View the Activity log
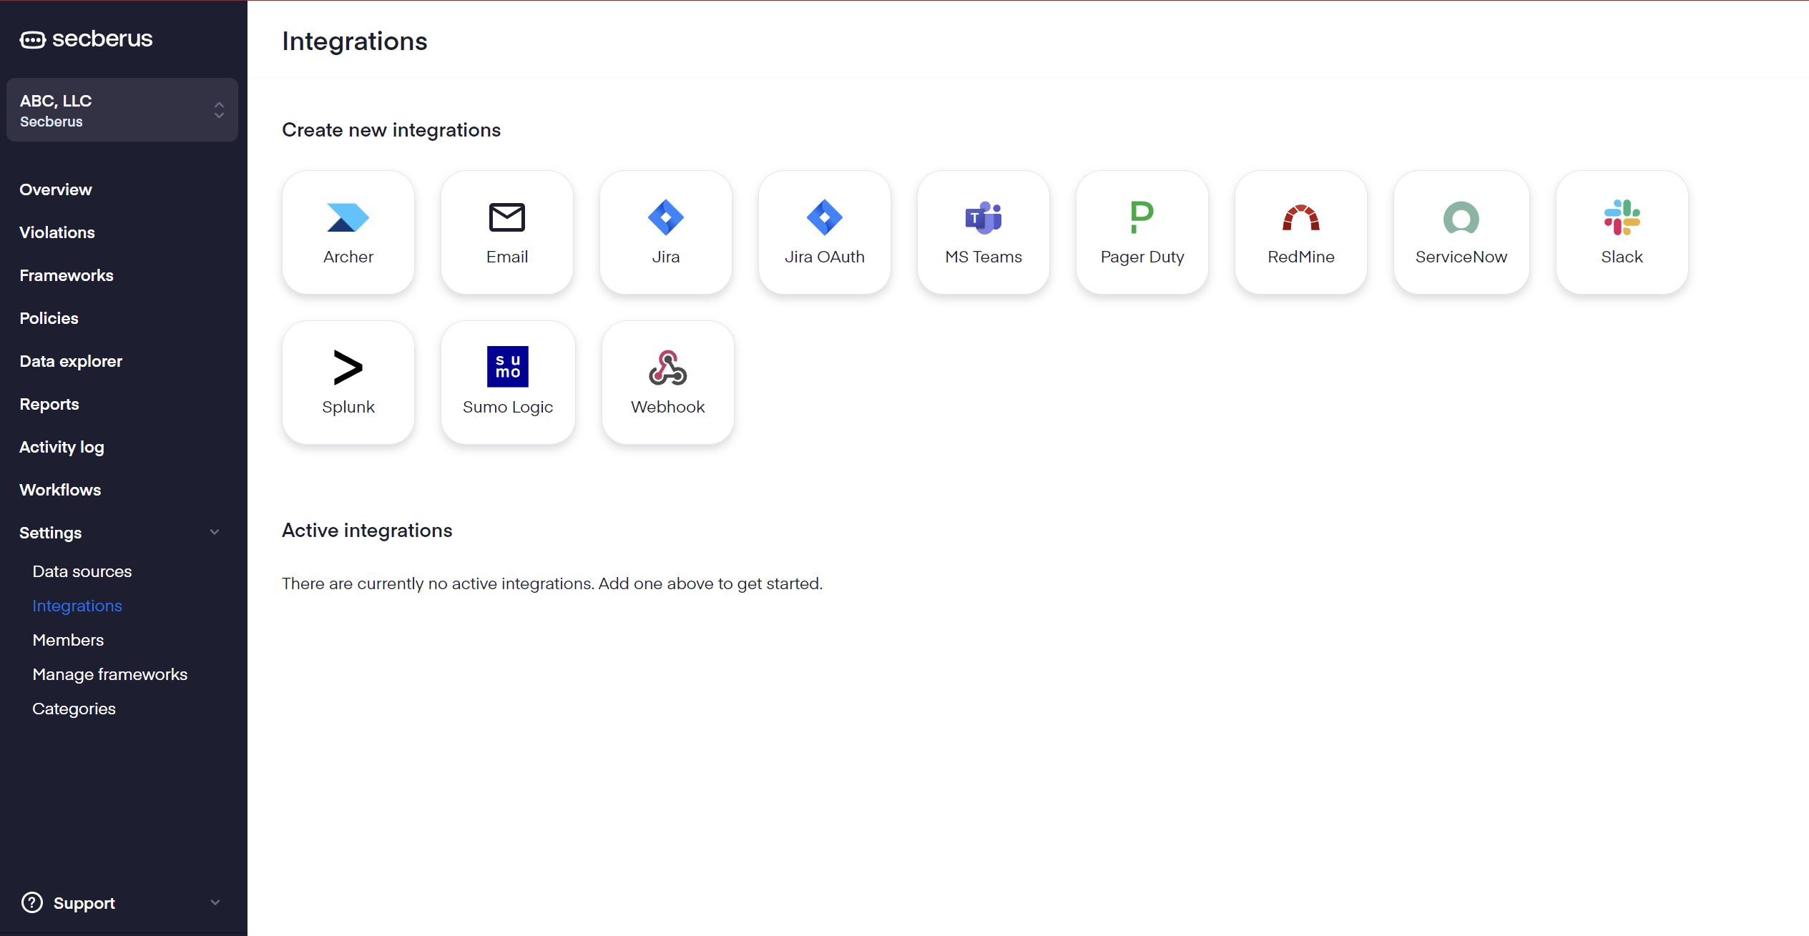The height and width of the screenshot is (936, 1809). point(62,447)
